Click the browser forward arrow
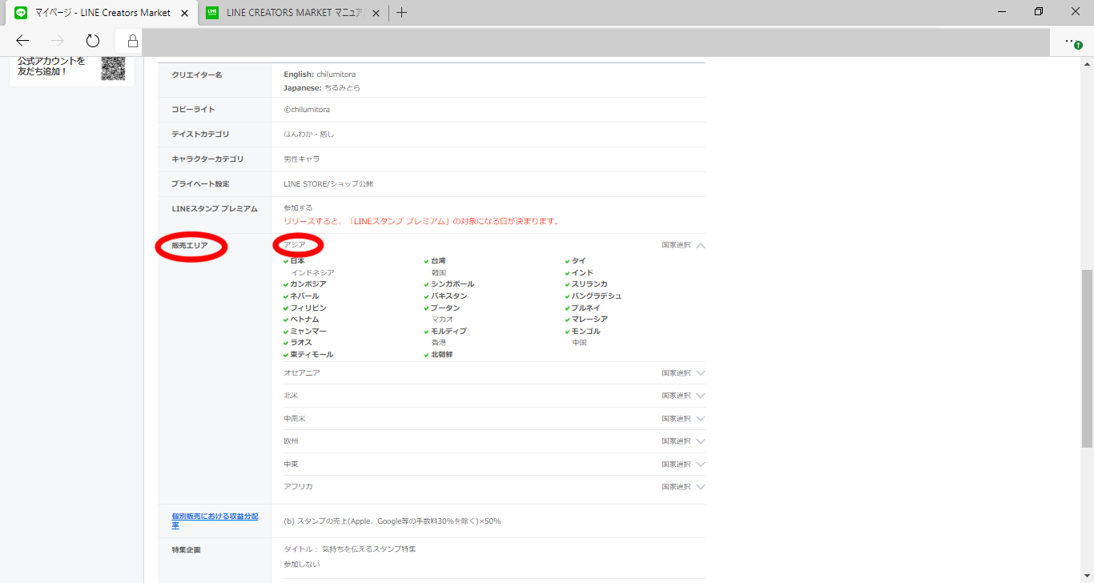Viewport: 1094px width, 583px height. click(x=58, y=41)
